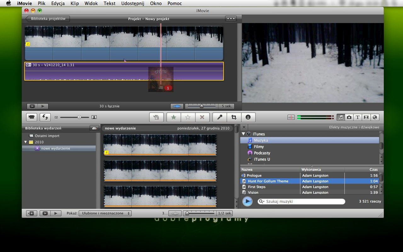
Task: Swap events and projects areas
Action: pos(45,117)
